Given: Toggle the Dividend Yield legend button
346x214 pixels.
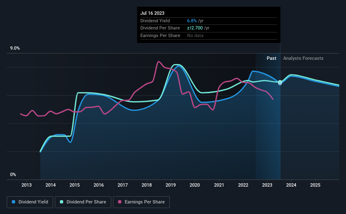Looking at the screenshot, I should tap(30, 202).
